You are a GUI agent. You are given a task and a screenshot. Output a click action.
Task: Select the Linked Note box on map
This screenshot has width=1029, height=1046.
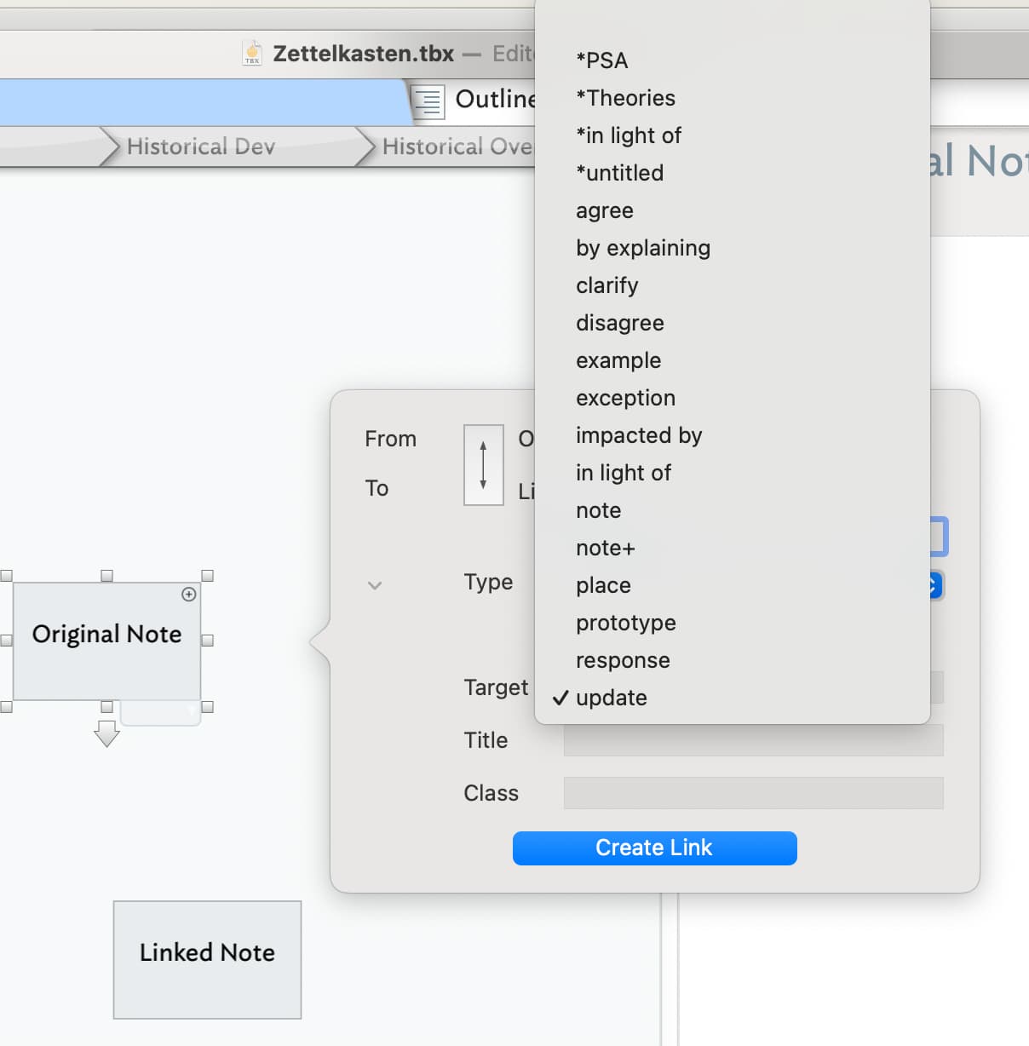[207, 959]
